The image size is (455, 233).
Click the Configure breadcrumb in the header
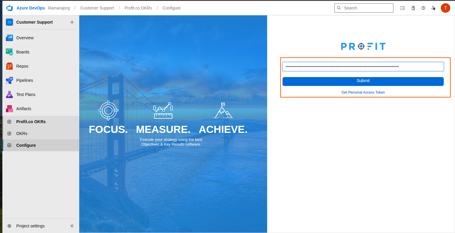tap(172, 8)
